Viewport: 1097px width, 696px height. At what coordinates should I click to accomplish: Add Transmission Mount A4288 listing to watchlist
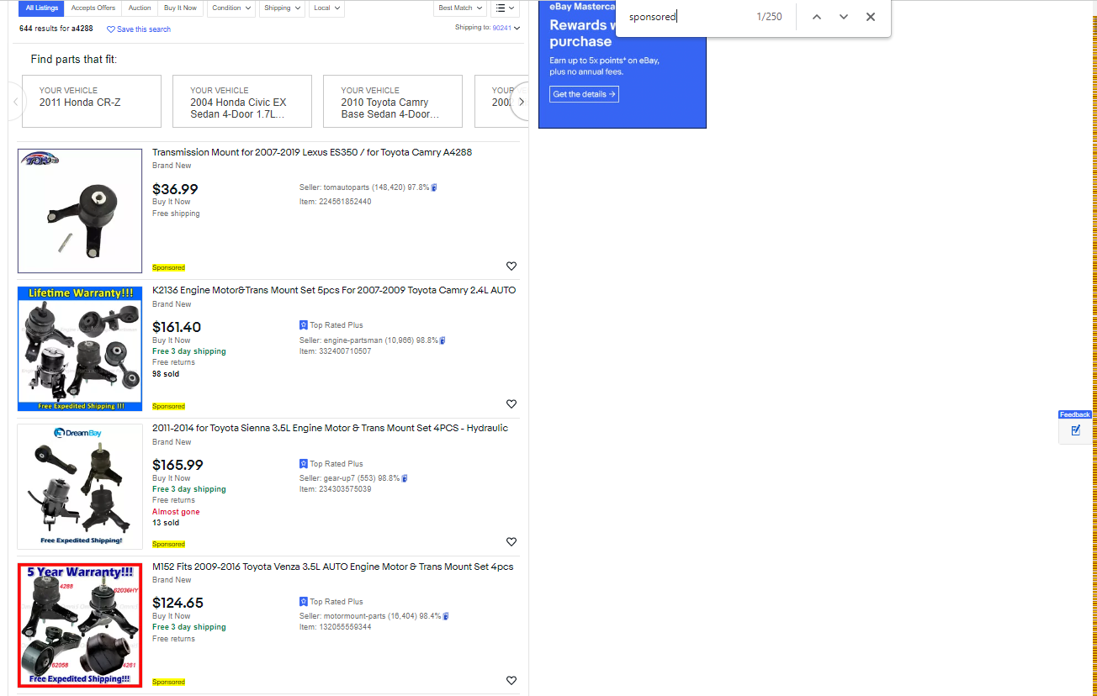(511, 266)
